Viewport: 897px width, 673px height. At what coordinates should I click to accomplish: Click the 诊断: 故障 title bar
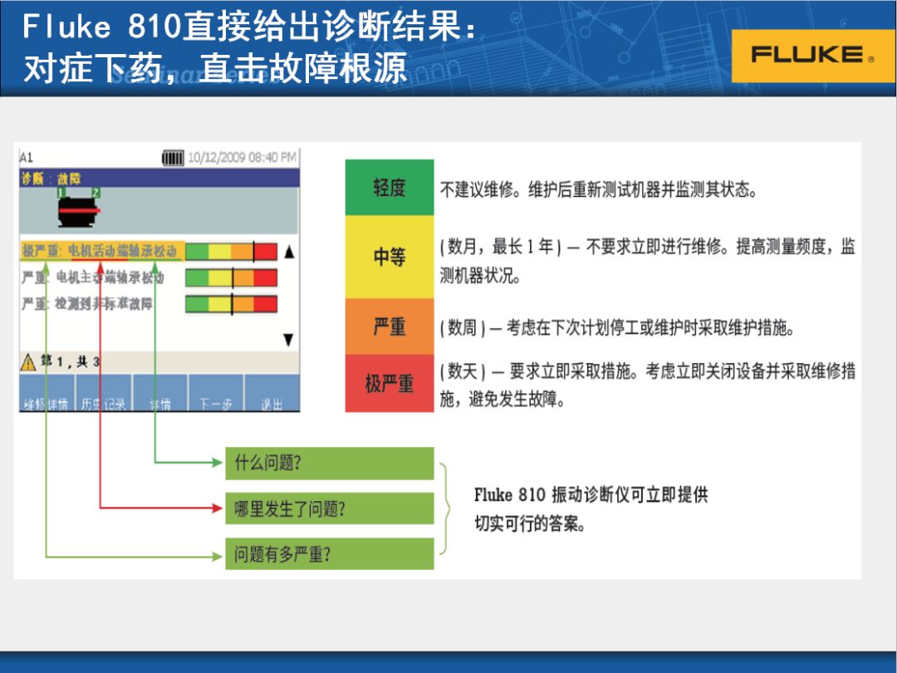click(x=159, y=178)
